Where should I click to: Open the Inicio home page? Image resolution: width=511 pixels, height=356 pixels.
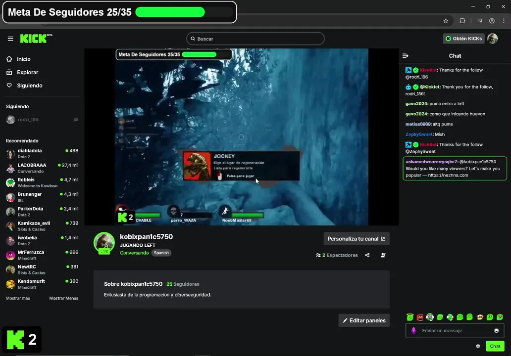click(x=19, y=59)
